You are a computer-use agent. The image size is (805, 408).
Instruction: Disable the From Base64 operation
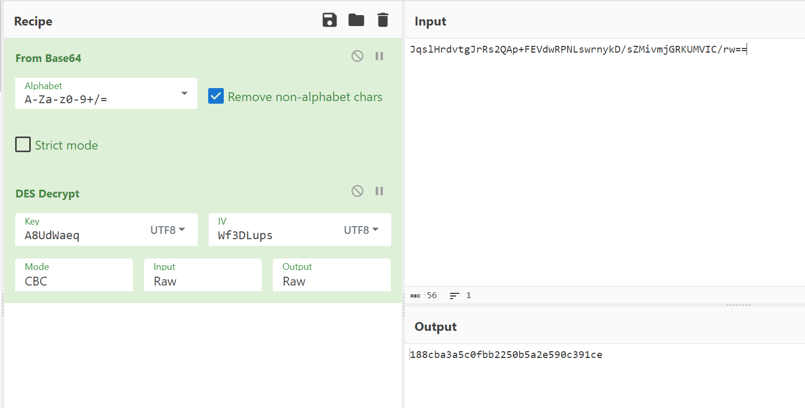(x=357, y=56)
